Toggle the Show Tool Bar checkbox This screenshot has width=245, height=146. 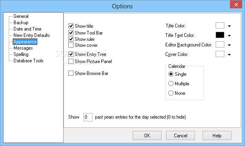(x=71, y=33)
